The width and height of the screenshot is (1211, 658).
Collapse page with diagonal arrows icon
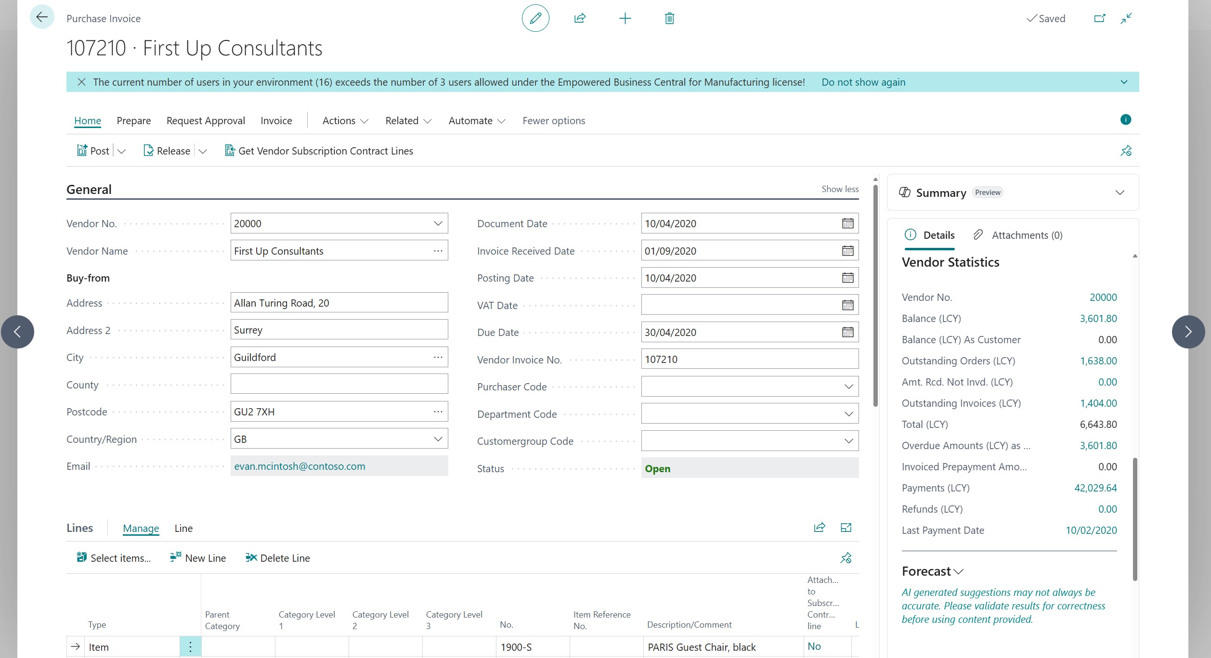[1126, 18]
